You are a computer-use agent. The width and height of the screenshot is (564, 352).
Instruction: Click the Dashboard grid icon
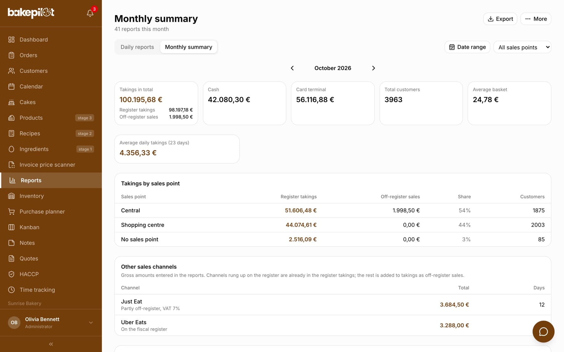pos(12,39)
